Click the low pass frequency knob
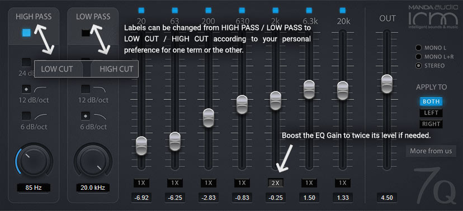Image resolution: width=463 pixels, height=211 pixels. point(93,161)
